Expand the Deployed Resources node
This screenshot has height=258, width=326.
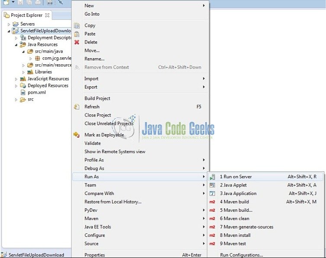pos(16,86)
